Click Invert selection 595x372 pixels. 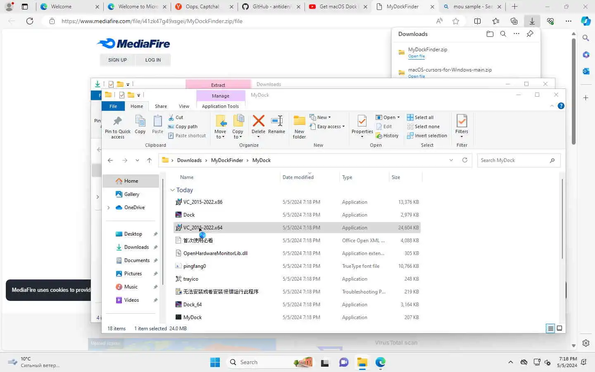pyautogui.click(x=427, y=136)
